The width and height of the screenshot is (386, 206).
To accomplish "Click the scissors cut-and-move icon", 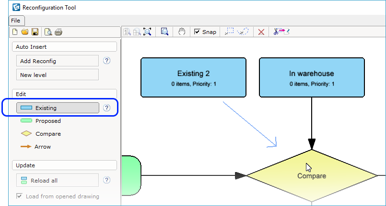I will [x=281, y=32].
